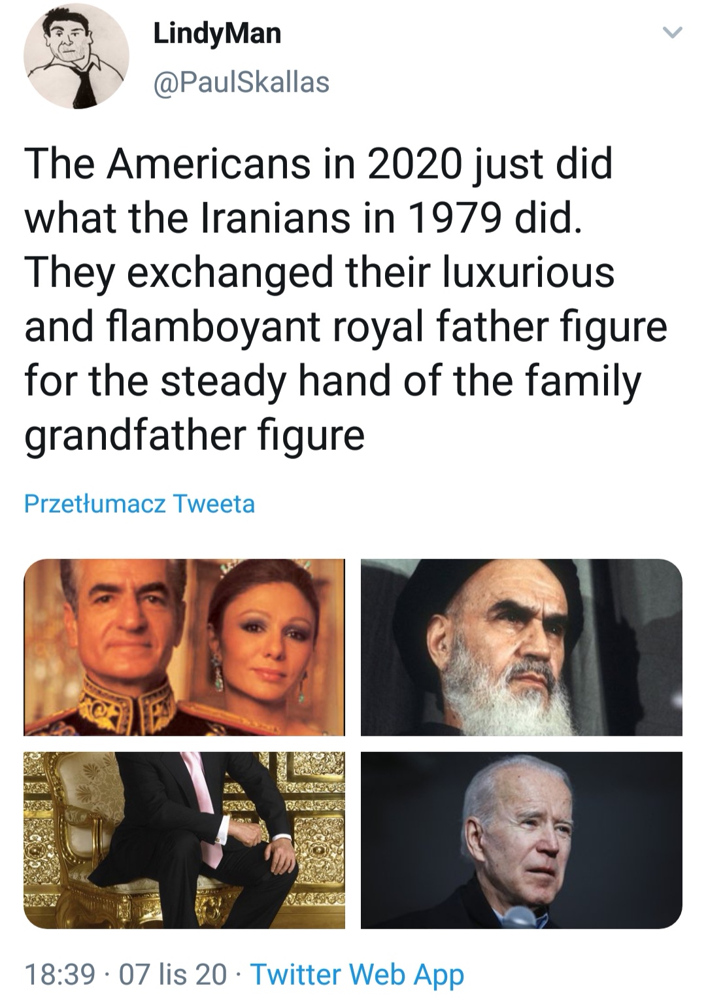Open photo of man on gold chair
Viewport: 706px width, 1005px height.
click(184, 840)
